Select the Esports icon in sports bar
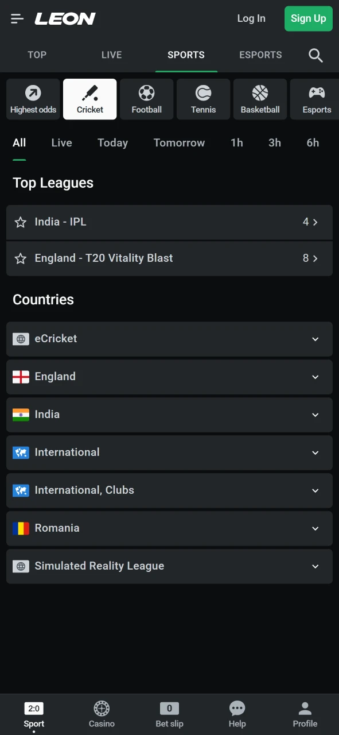This screenshot has height=735, width=339. [x=317, y=99]
